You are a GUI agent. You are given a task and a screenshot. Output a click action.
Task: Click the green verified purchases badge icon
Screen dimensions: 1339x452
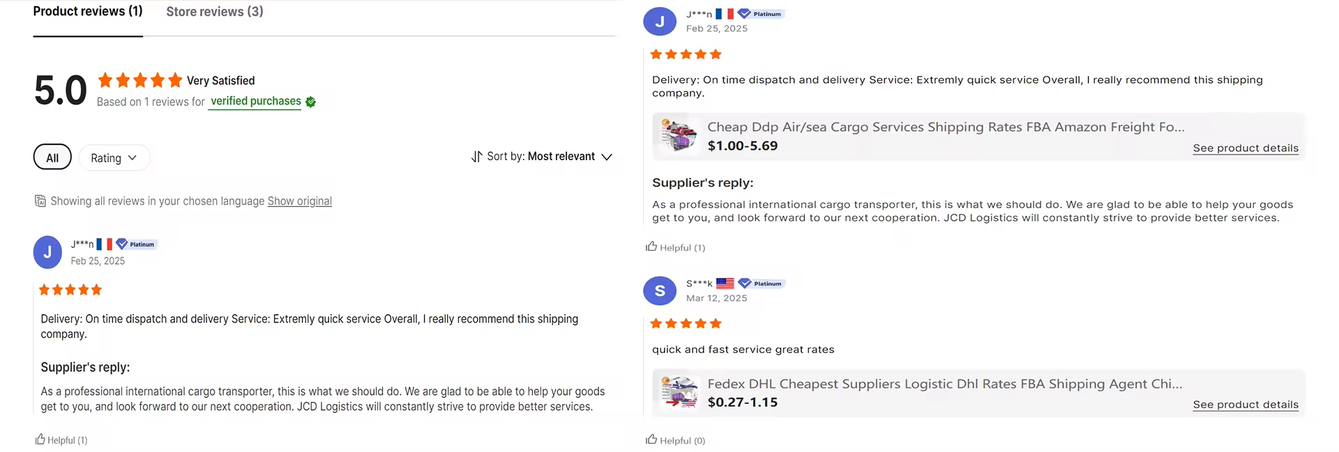311,102
